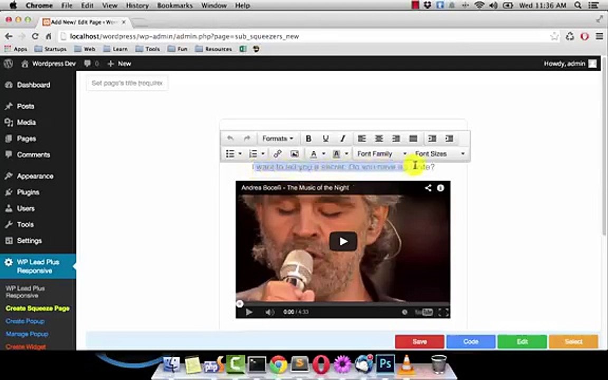Decrease indent in editor toolbar
This screenshot has width=608, height=380.
[432, 138]
